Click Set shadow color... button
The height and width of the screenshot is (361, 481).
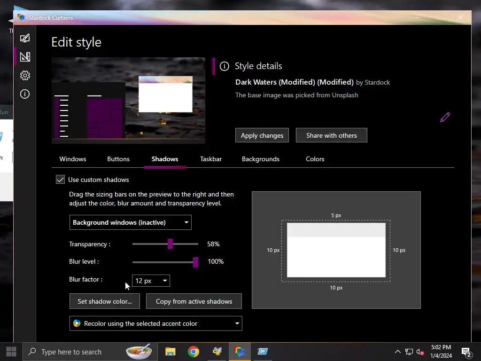click(x=105, y=301)
